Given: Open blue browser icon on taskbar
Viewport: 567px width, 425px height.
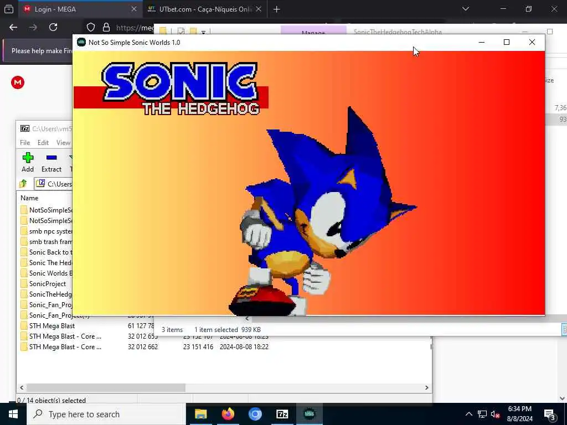Looking at the screenshot, I should (255, 414).
